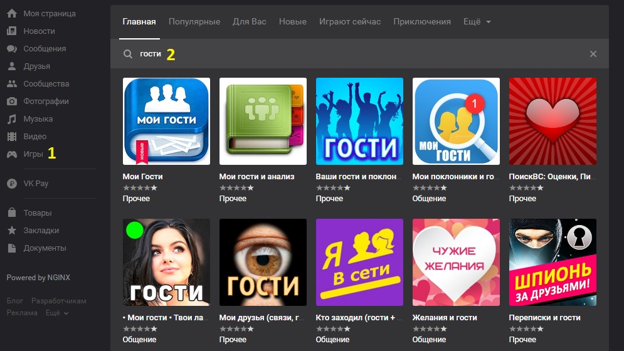Open the dancing crowd ГОСТИ app thumbnail
The height and width of the screenshot is (351, 624).
pyautogui.click(x=359, y=121)
